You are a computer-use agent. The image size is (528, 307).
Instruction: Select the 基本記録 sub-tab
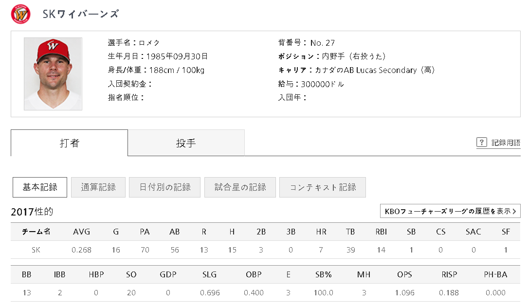(x=40, y=187)
